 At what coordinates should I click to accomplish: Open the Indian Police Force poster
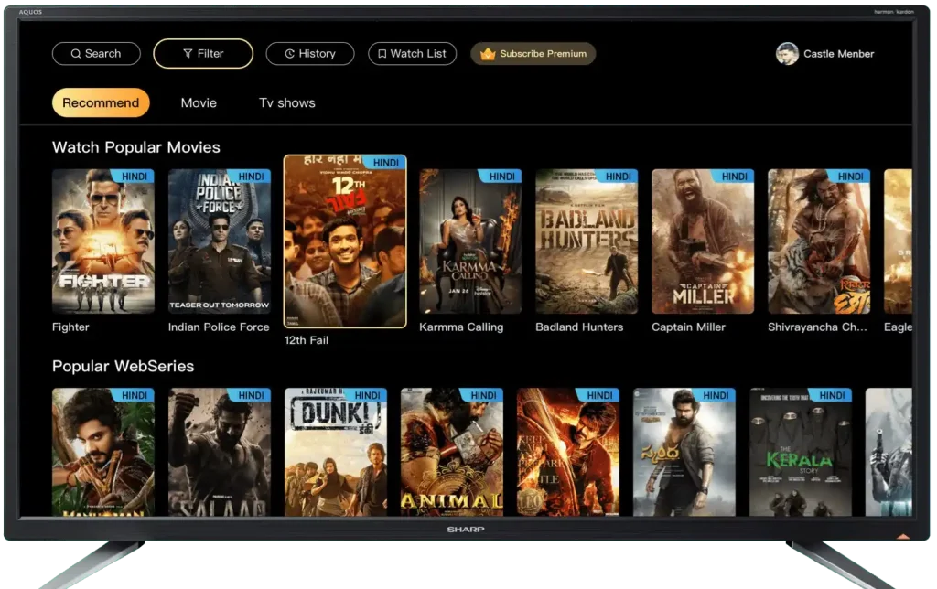220,241
